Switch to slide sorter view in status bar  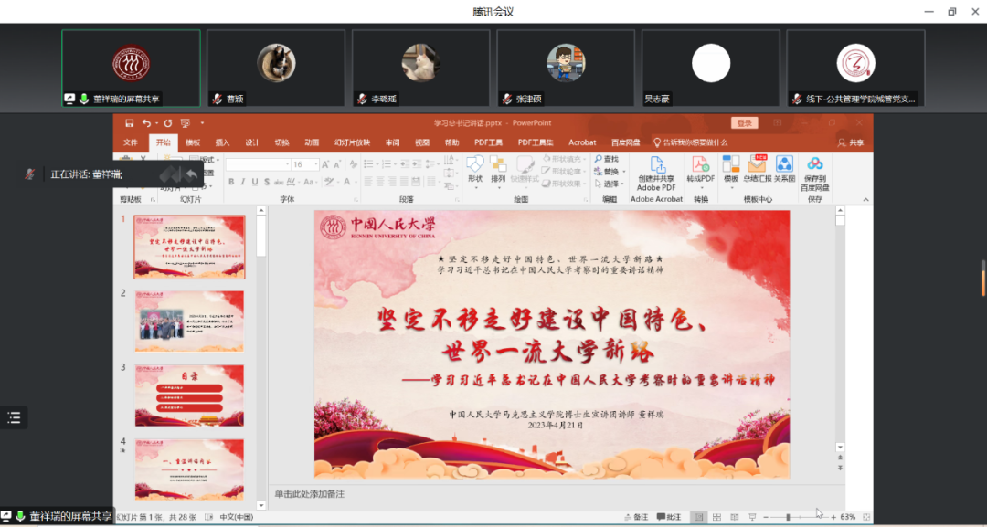[716, 517]
